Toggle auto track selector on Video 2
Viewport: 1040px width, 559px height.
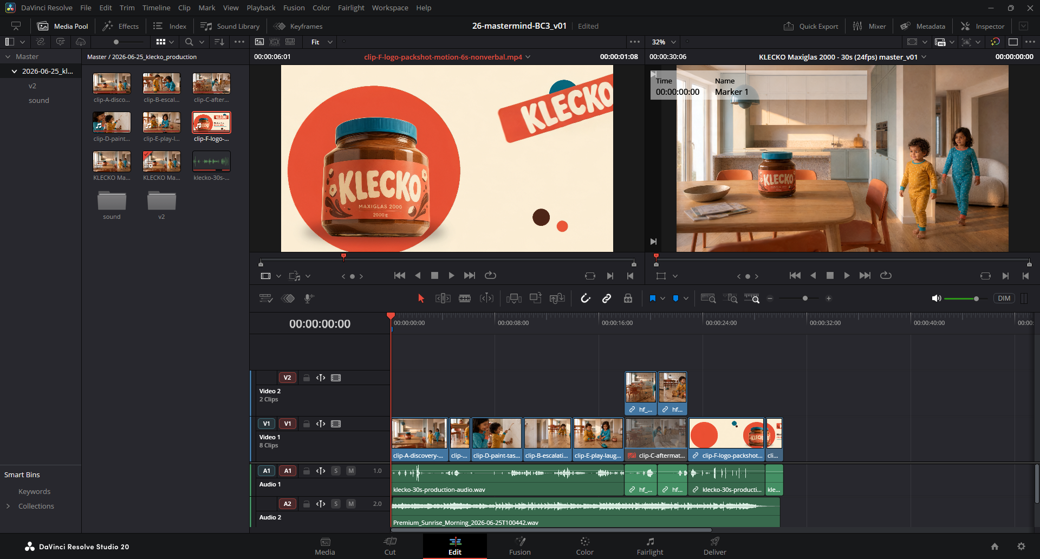[321, 378]
